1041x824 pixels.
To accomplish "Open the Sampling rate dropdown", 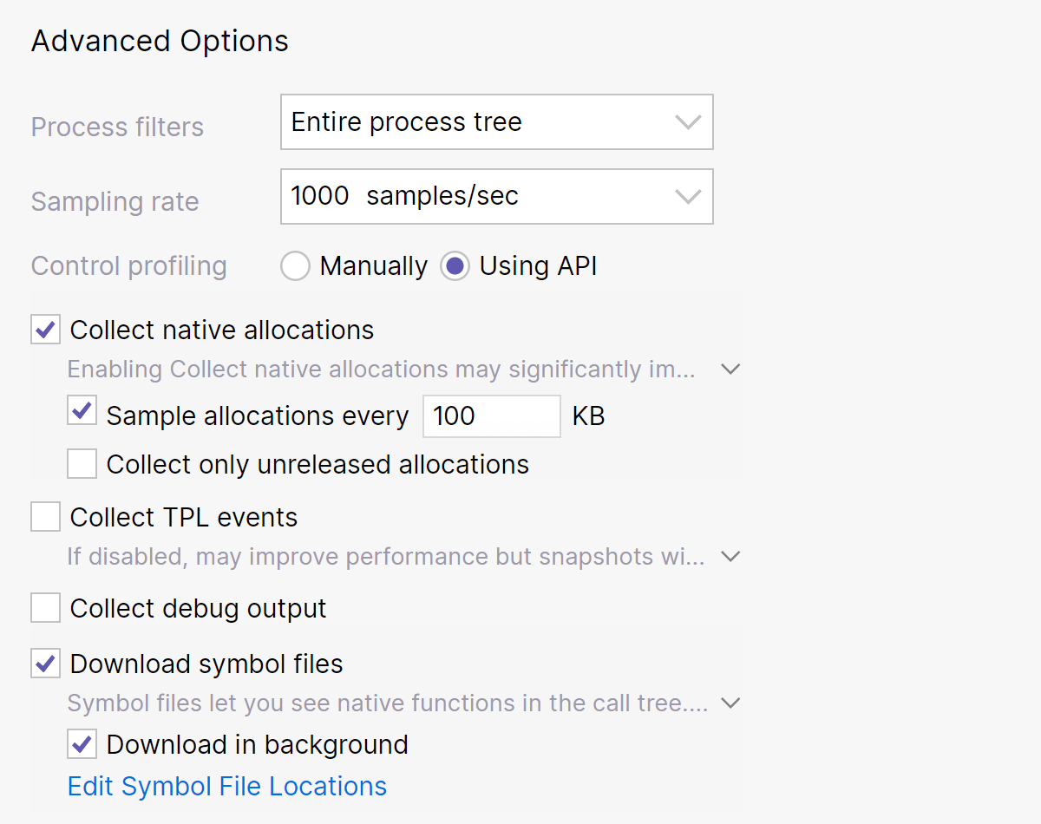I will 496,197.
